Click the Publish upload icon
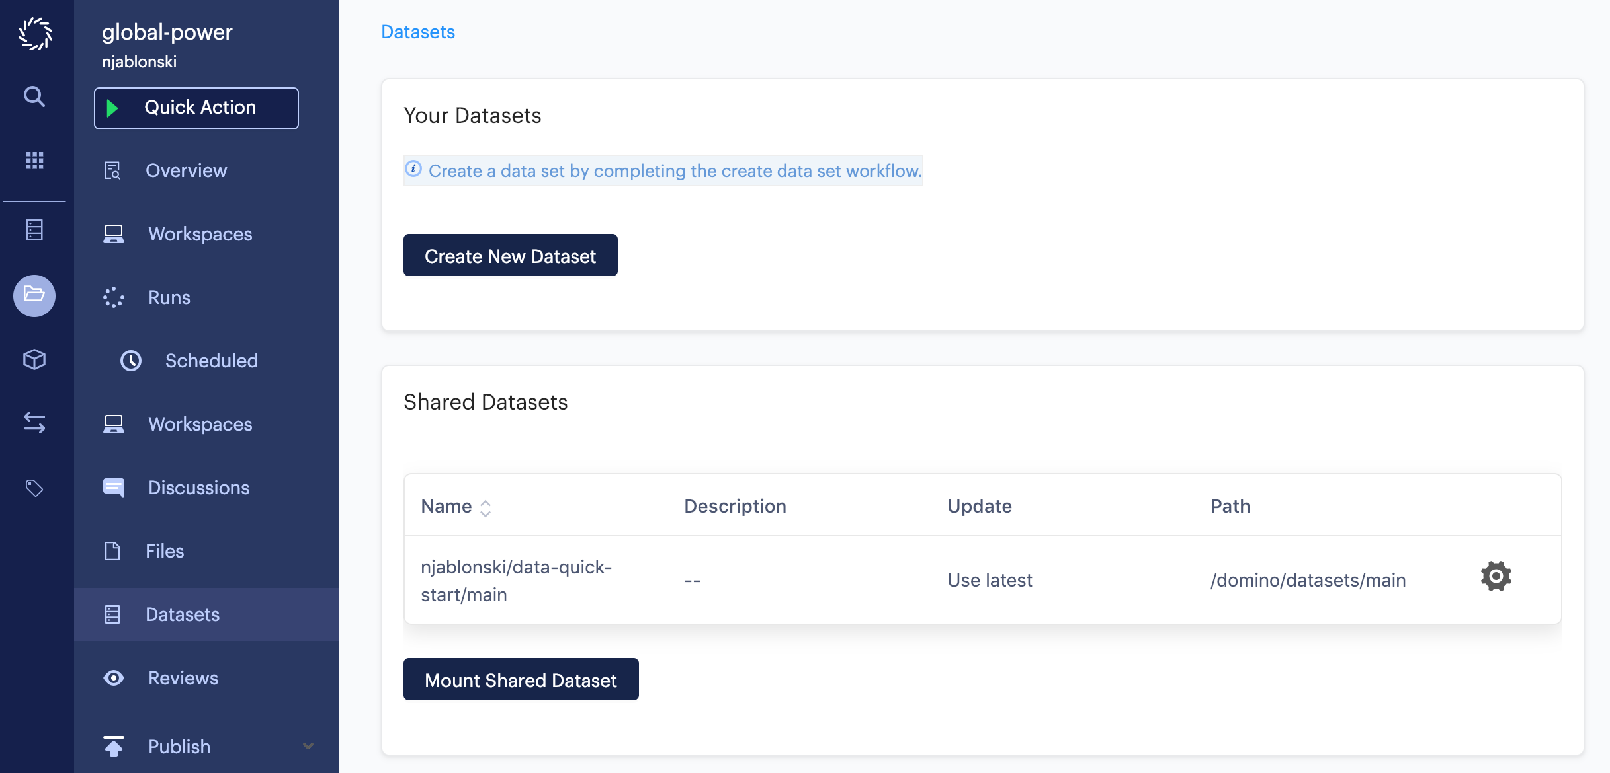 114,747
